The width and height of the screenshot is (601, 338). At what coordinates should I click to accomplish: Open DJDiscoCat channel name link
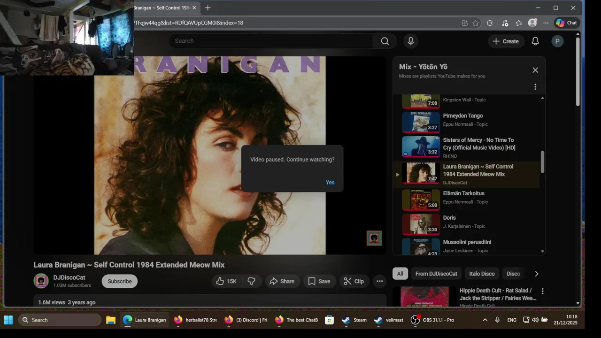pos(69,277)
